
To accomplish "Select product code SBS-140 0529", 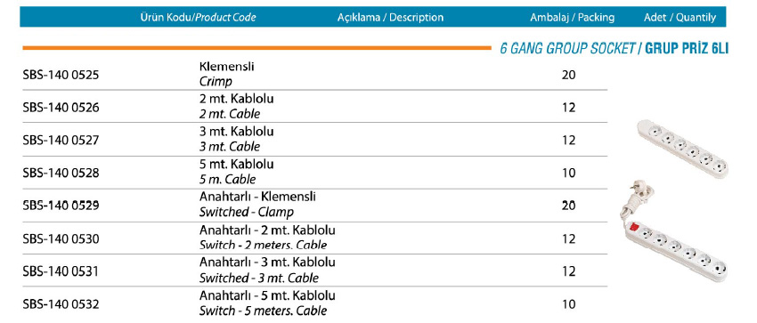I will pos(61,206).
